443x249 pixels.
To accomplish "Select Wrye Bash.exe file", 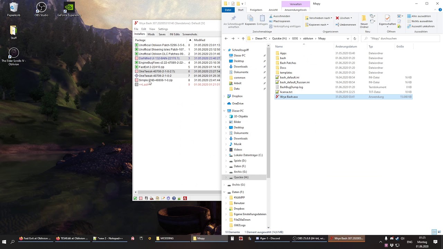I will (x=343, y=97).
